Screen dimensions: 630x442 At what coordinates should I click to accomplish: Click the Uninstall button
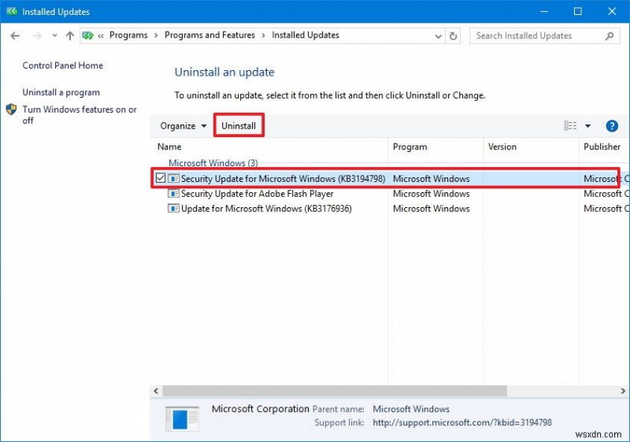pyautogui.click(x=239, y=126)
